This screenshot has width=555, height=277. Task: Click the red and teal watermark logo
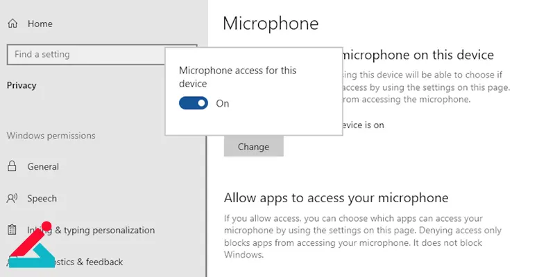coord(31,245)
